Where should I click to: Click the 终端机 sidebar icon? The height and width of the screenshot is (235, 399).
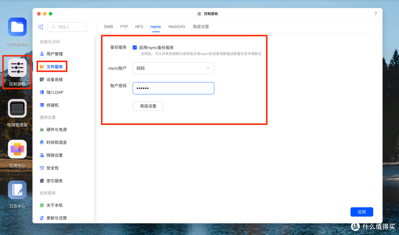pos(42,105)
